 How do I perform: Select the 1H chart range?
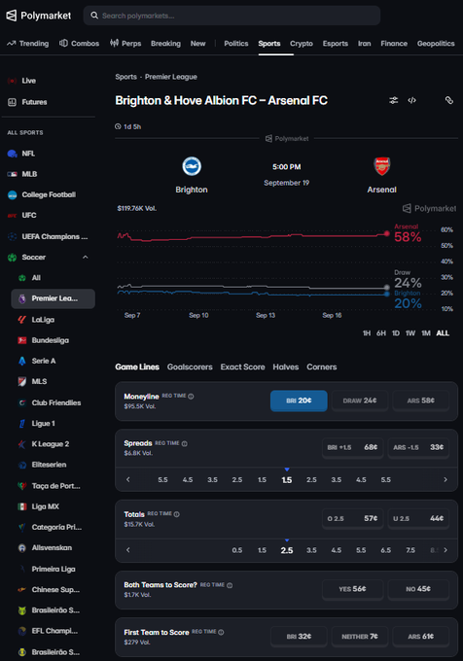tap(367, 333)
